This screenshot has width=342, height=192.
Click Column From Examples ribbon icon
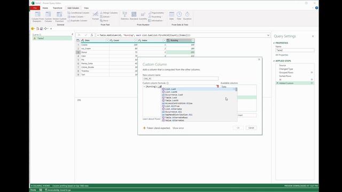pyautogui.click(x=37, y=17)
